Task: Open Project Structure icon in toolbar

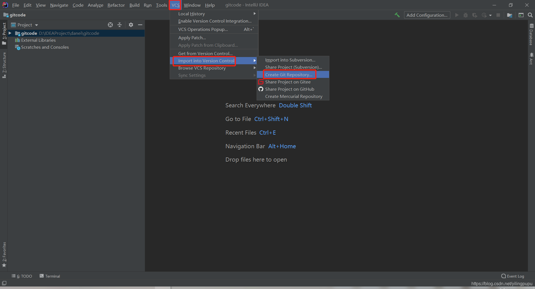Action: [510, 15]
